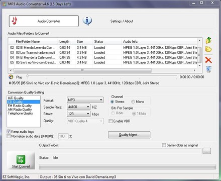Open the Settings / About info icon

(87, 21)
